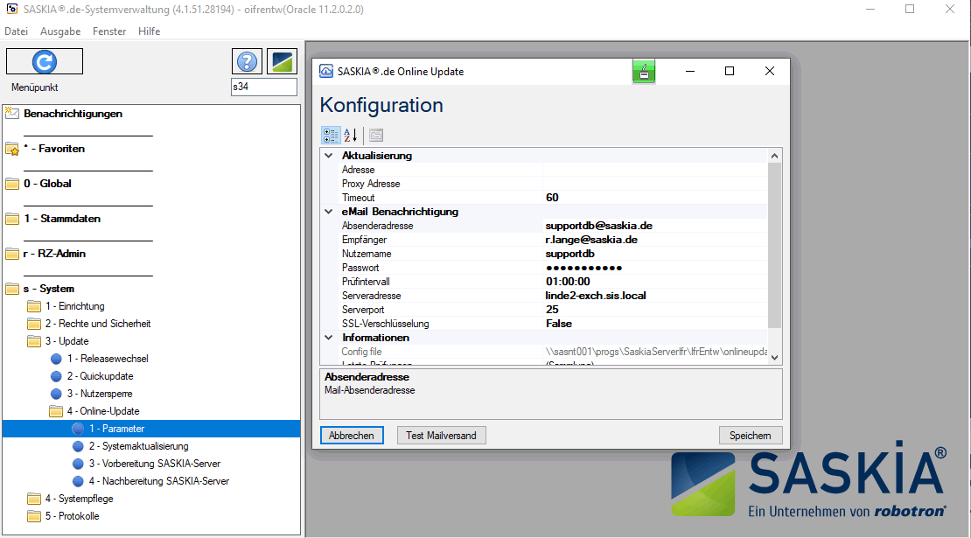The image size is (971, 538).
Task: Save configuration with Speichern button
Action: point(750,436)
